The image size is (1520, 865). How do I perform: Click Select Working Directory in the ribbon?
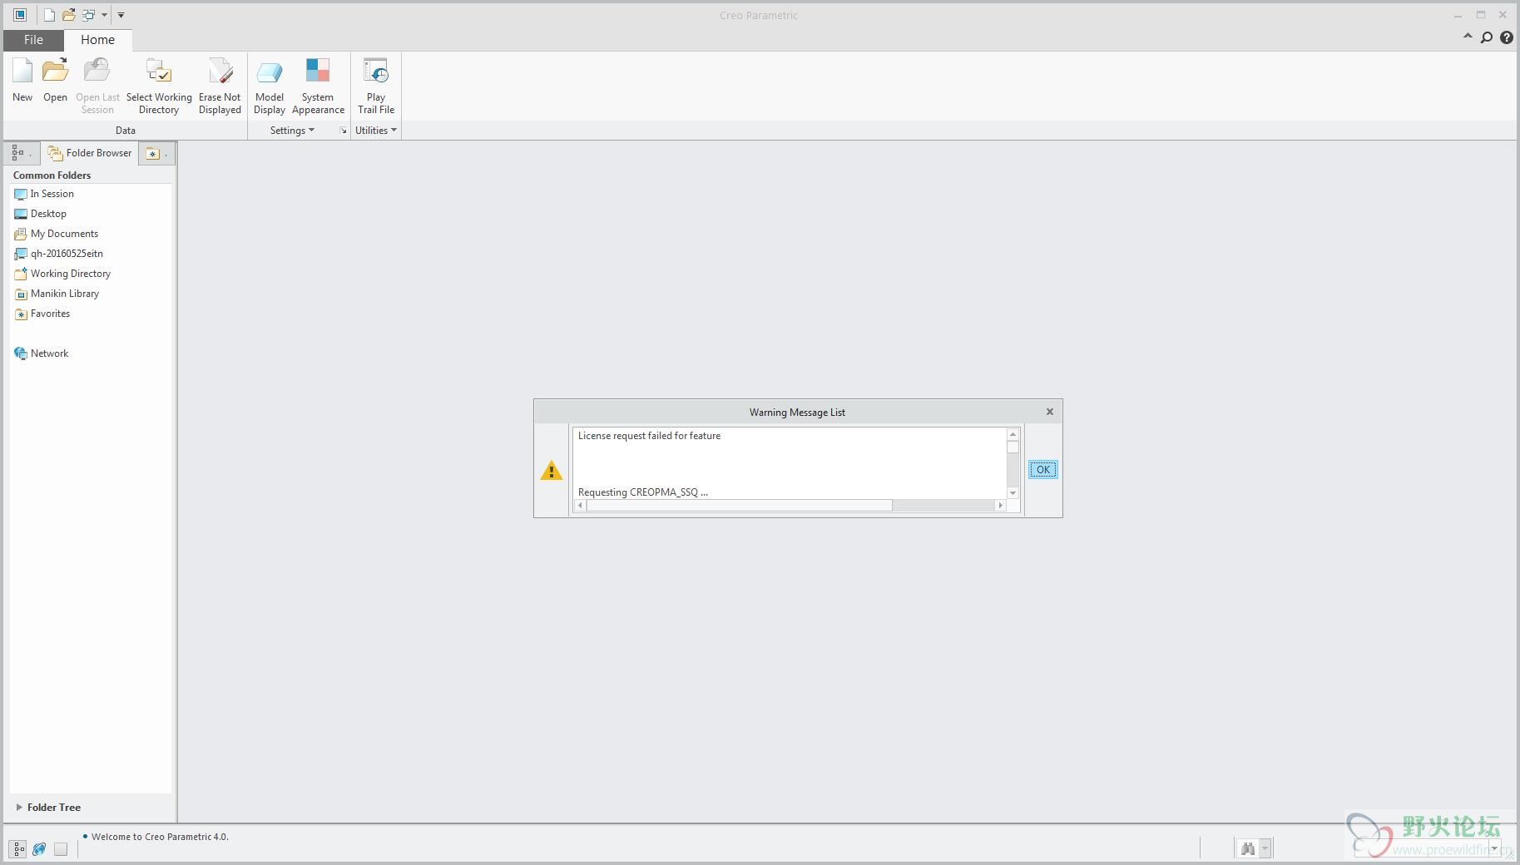(x=159, y=86)
